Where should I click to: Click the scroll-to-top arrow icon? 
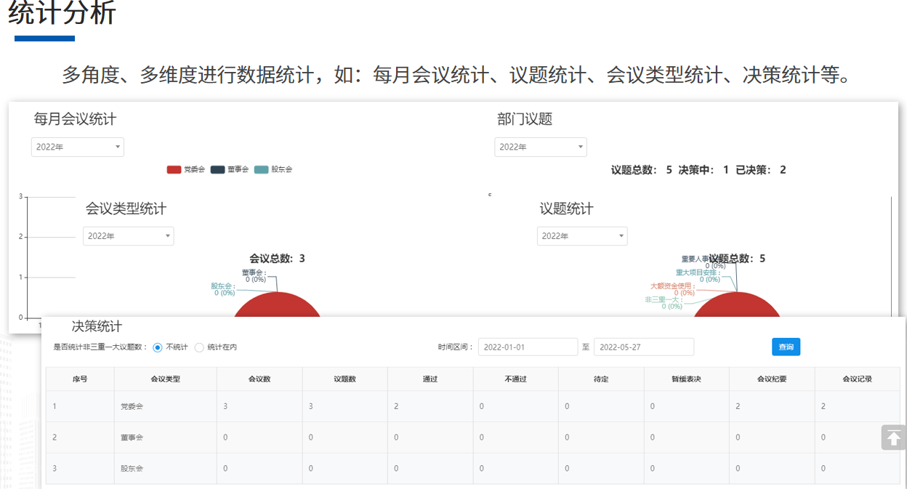(x=893, y=437)
